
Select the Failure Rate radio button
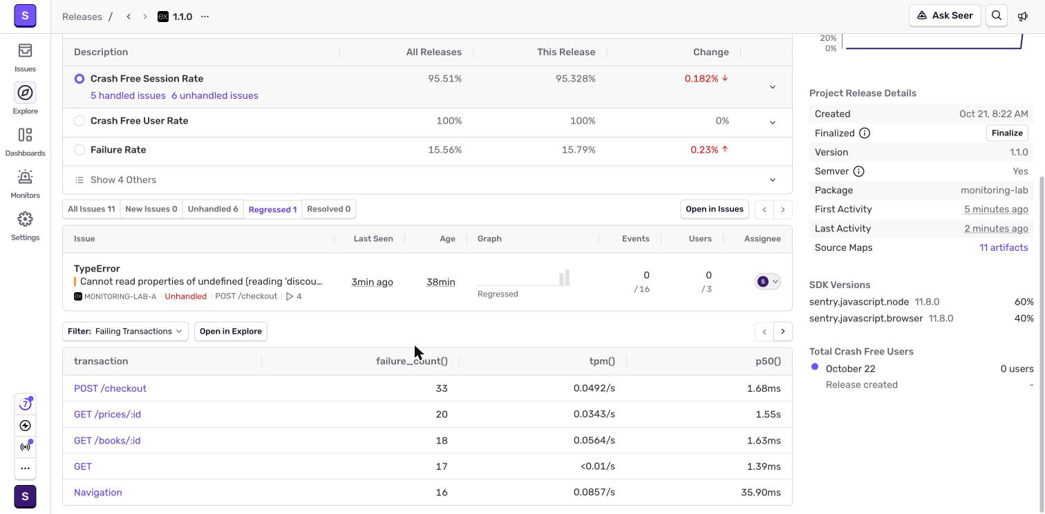click(79, 150)
